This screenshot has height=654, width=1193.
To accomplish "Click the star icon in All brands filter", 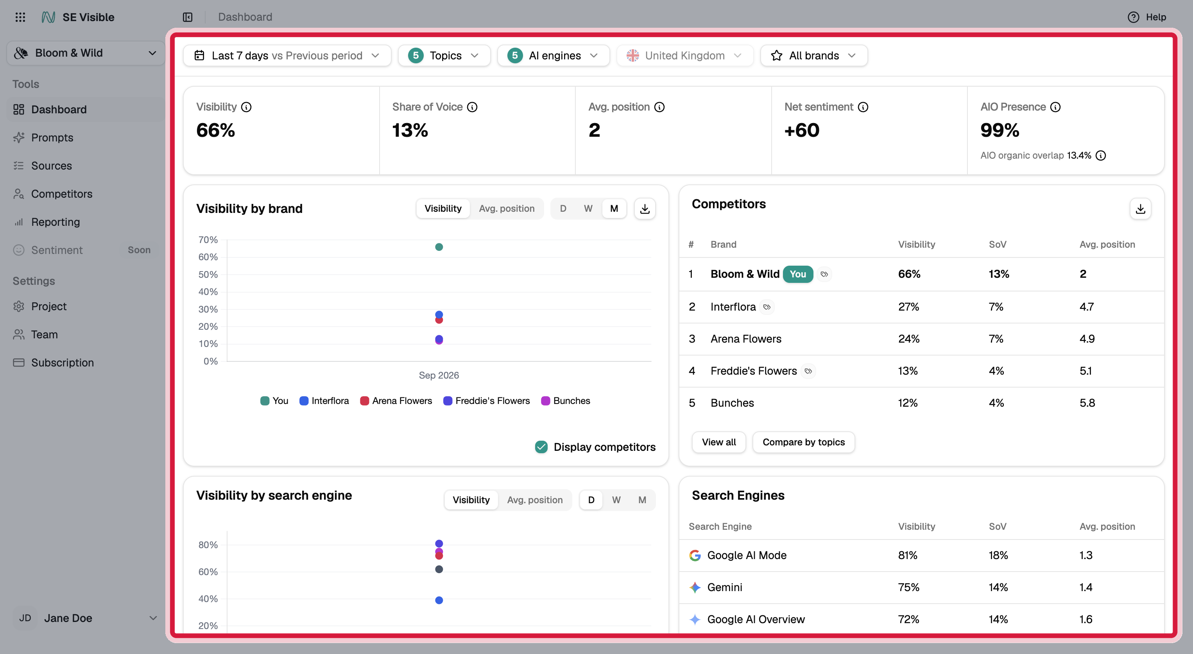I will click(777, 55).
